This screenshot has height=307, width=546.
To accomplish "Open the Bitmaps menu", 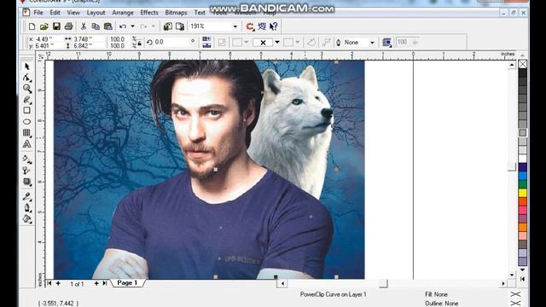I will 176,13.
